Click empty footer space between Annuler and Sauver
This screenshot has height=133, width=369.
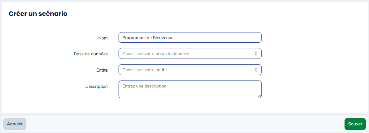[184, 124]
